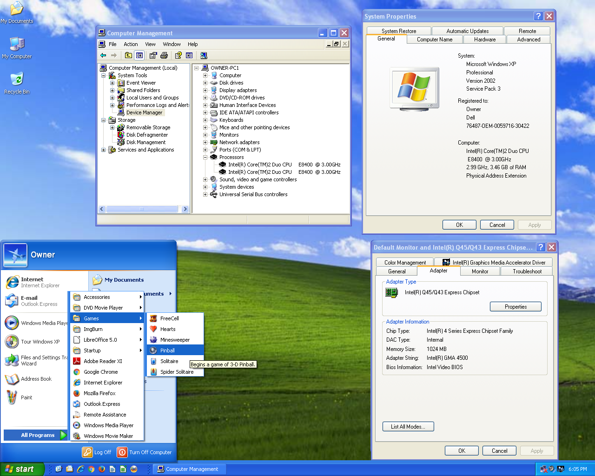Open Remote Assistance from programs list
Viewport: 595px width, 476px height.
click(107, 415)
